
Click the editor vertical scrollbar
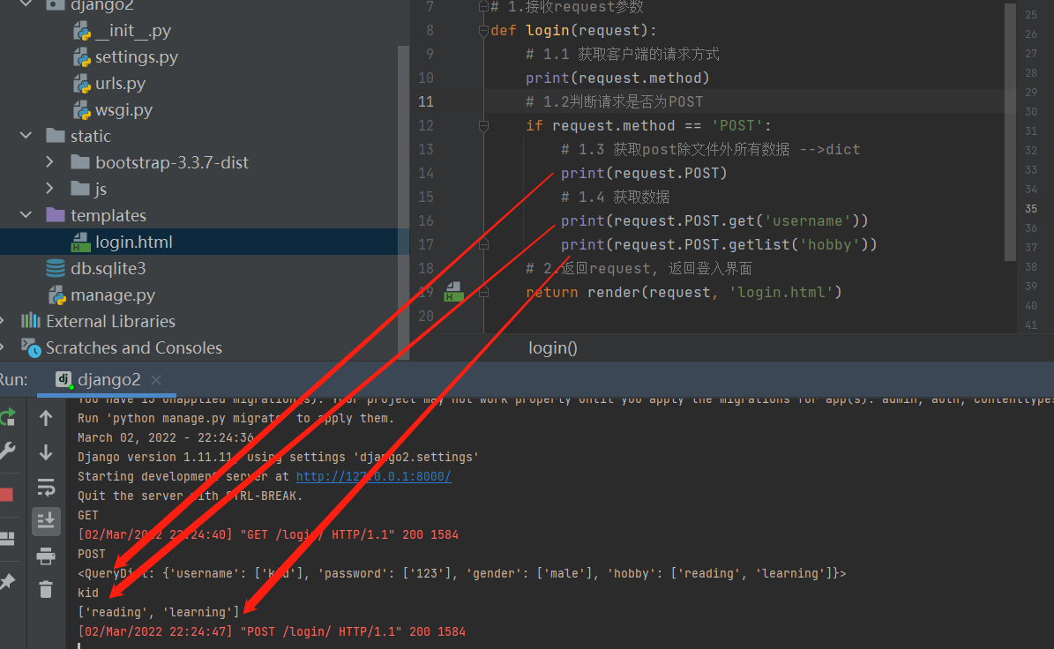[1010, 131]
